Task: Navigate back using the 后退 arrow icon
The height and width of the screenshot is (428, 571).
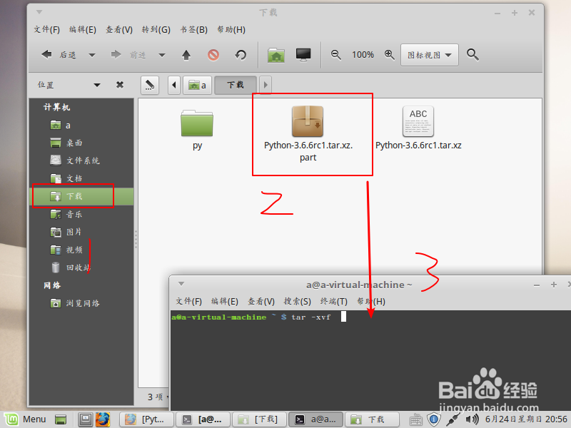Action: (x=46, y=54)
